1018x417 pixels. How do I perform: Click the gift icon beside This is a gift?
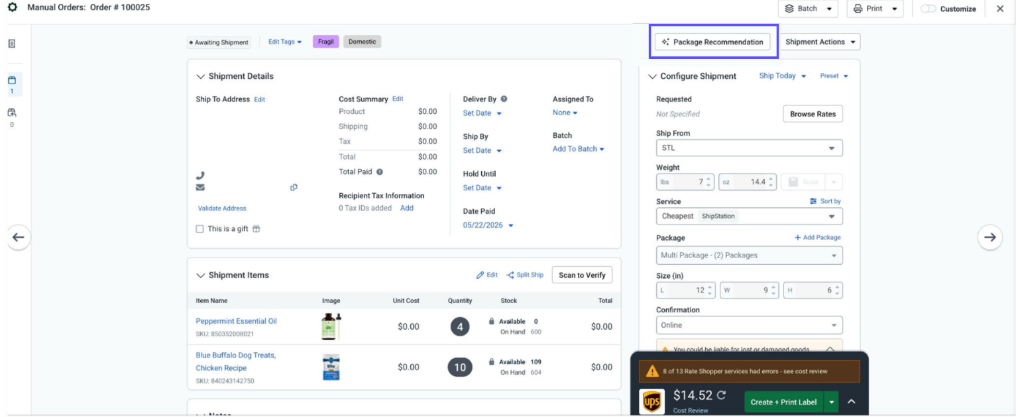256,229
